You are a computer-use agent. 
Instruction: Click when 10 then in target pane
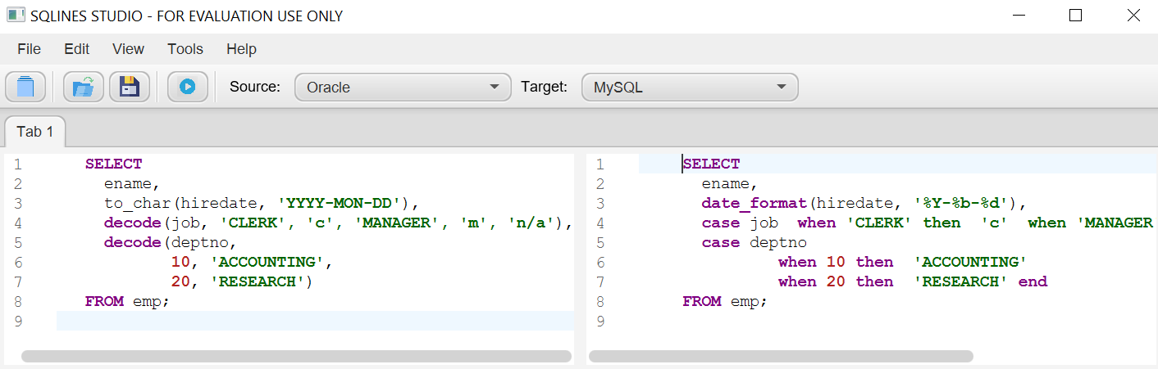[x=836, y=262]
